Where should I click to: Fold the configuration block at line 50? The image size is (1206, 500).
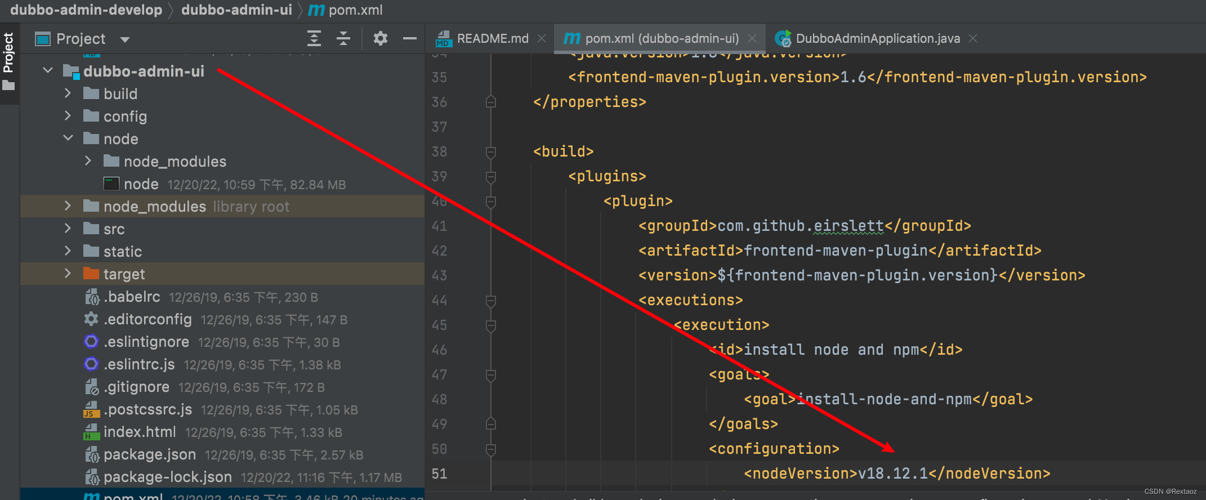pos(491,449)
